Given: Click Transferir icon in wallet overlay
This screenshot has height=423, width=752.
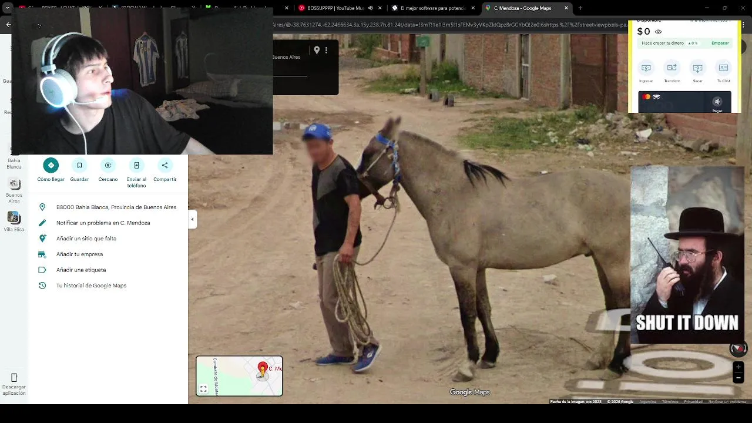Looking at the screenshot, I should click(672, 68).
